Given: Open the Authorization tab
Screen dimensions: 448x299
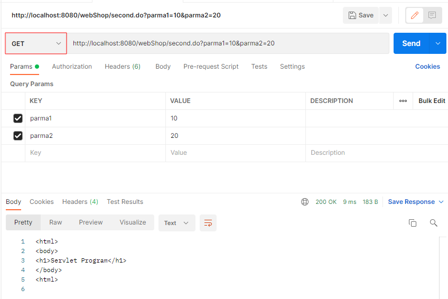Looking at the screenshot, I should (x=72, y=67).
